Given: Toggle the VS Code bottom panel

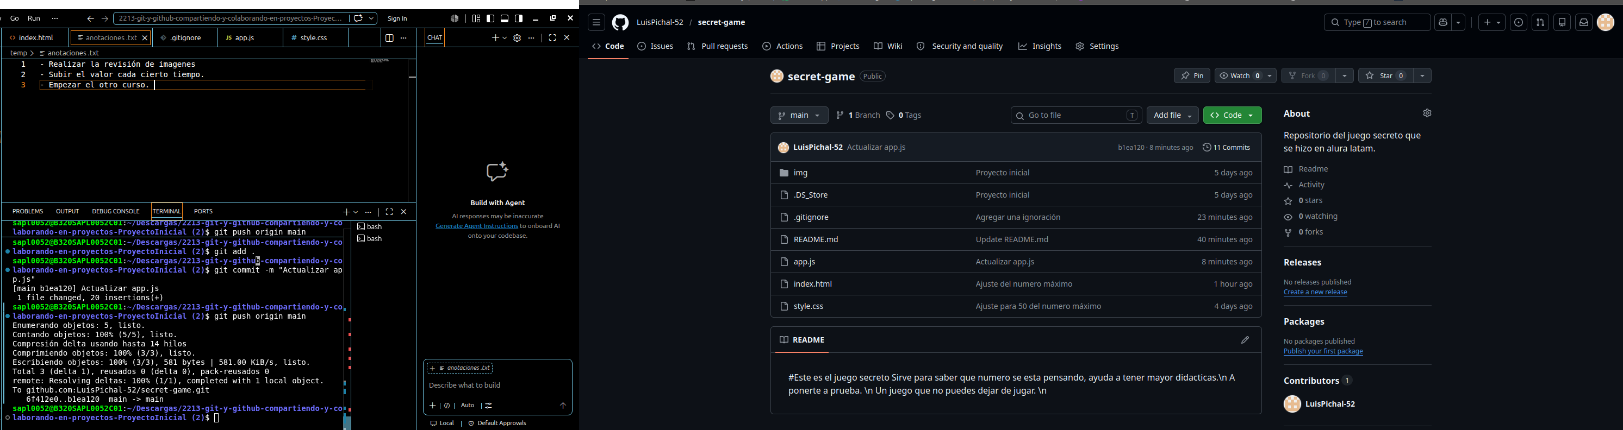Looking at the screenshot, I should 505,19.
